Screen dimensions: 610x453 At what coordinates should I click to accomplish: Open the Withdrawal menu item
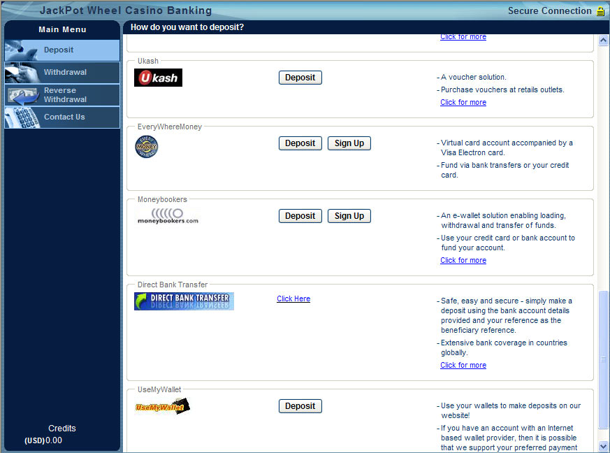[62, 73]
